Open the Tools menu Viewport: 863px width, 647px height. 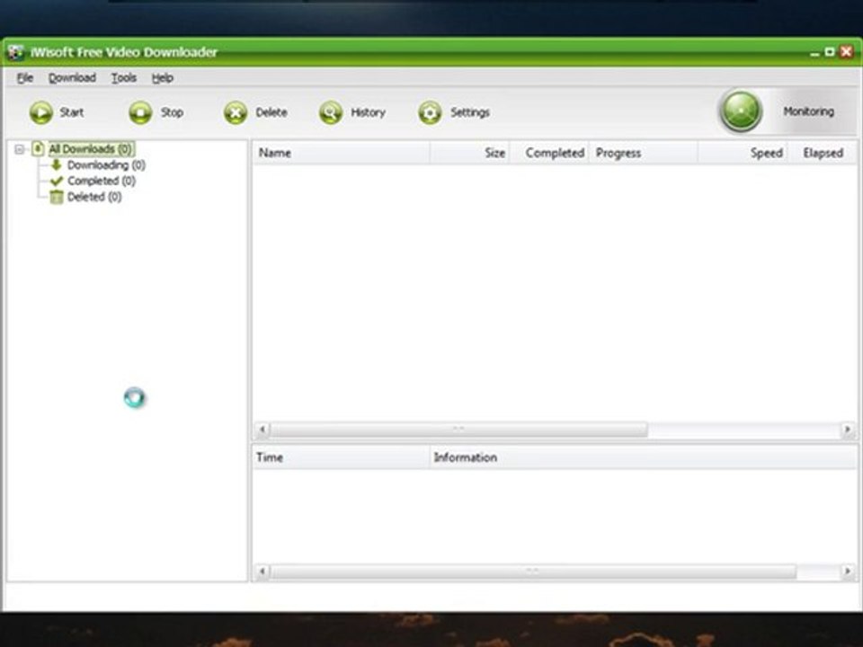[124, 78]
